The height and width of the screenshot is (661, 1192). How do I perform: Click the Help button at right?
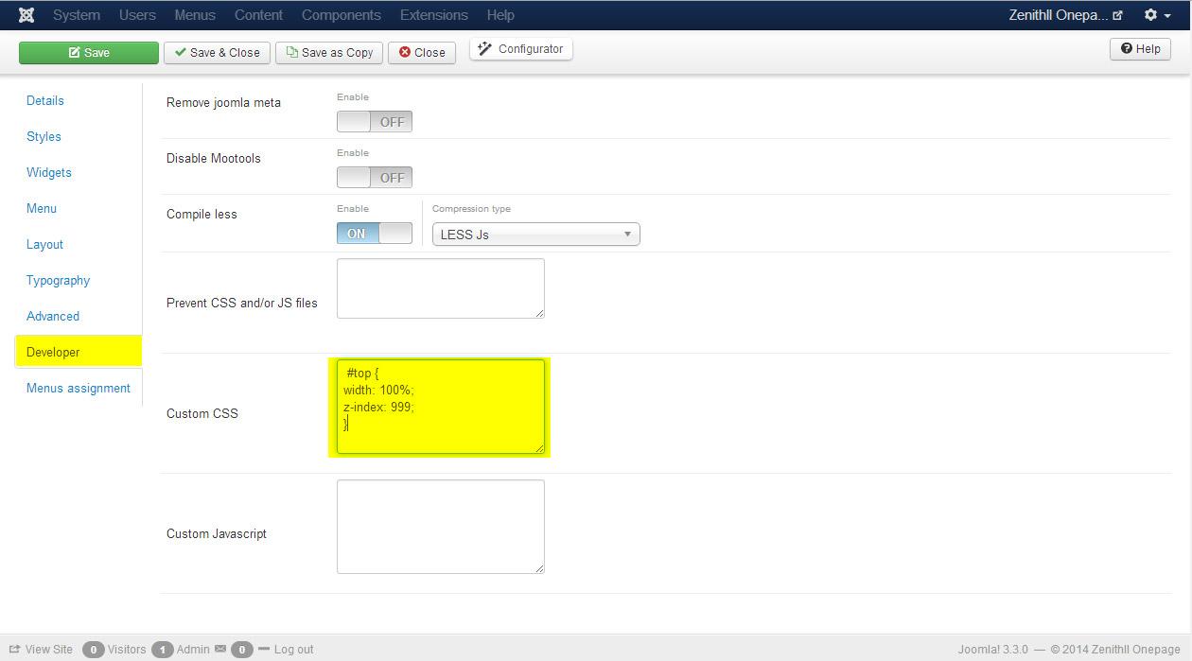[1140, 49]
